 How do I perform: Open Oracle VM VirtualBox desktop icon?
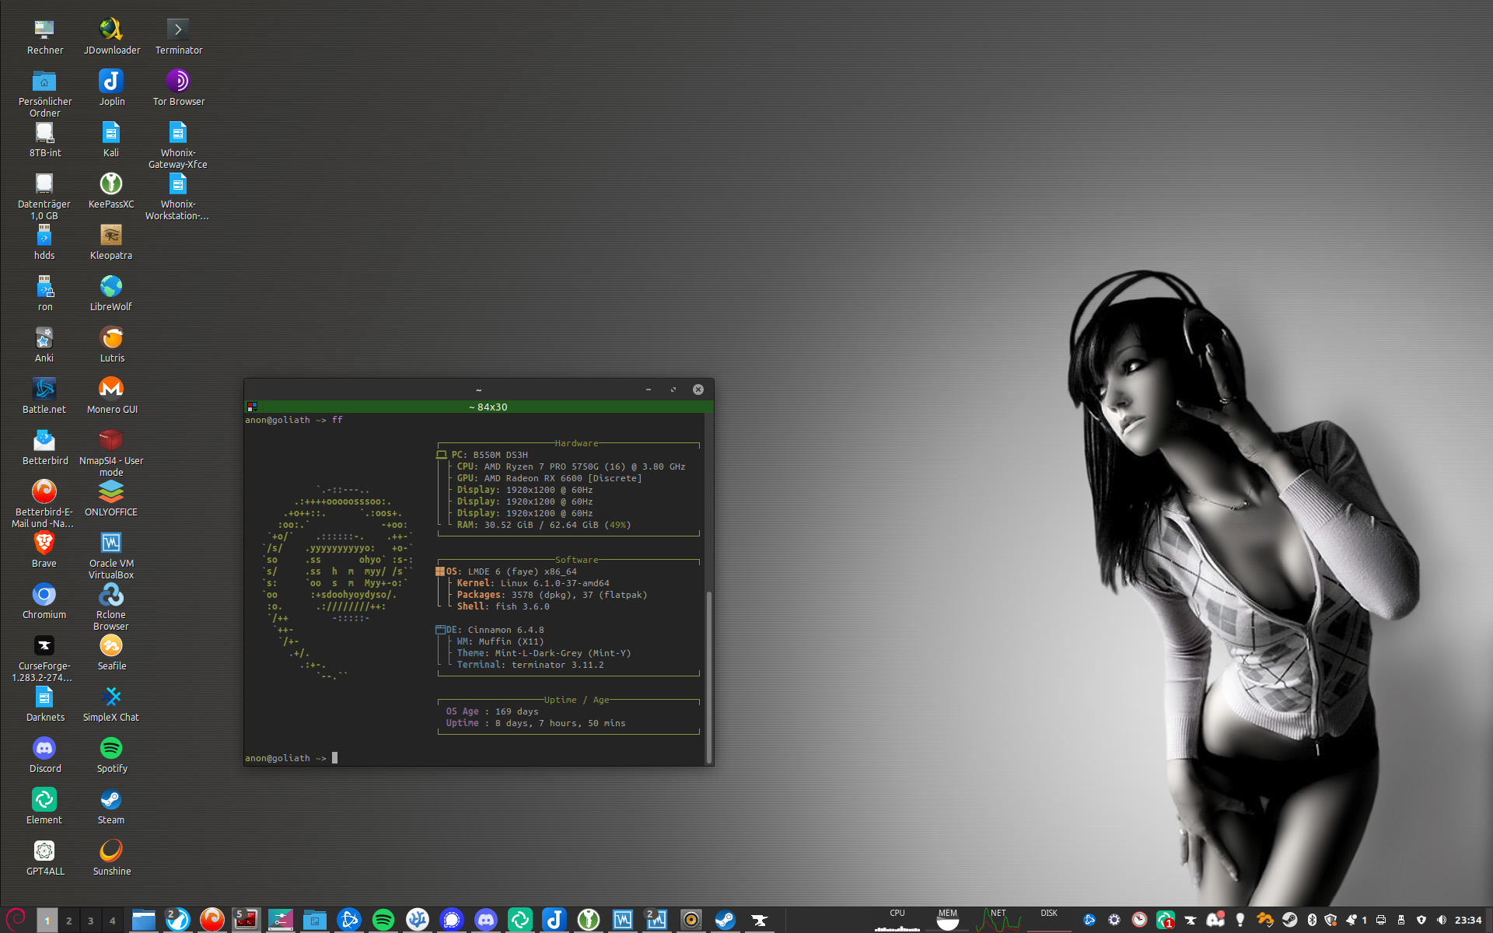[x=111, y=556]
